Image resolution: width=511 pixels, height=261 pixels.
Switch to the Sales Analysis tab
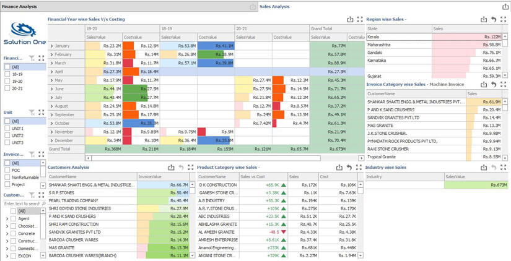pyautogui.click(x=274, y=7)
